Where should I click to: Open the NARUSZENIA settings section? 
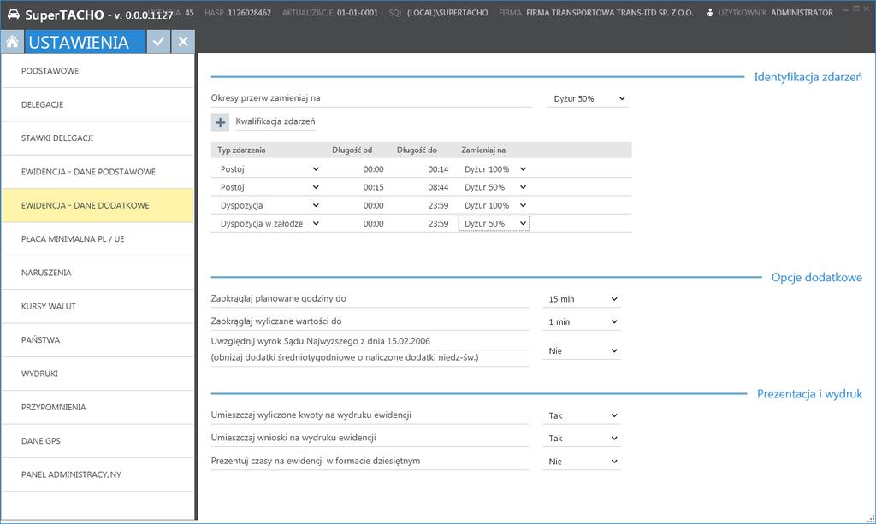click(98, 273)
